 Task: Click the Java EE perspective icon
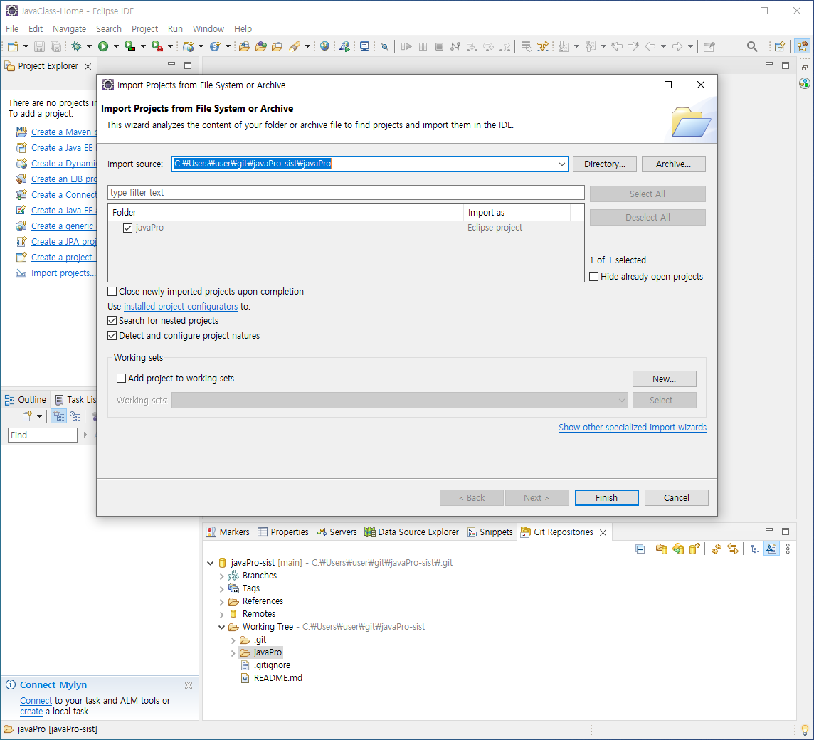tap(803, 46)
